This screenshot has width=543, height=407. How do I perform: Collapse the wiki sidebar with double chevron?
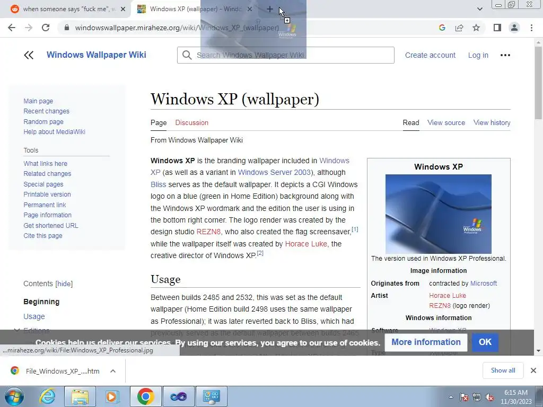(29, 55)
